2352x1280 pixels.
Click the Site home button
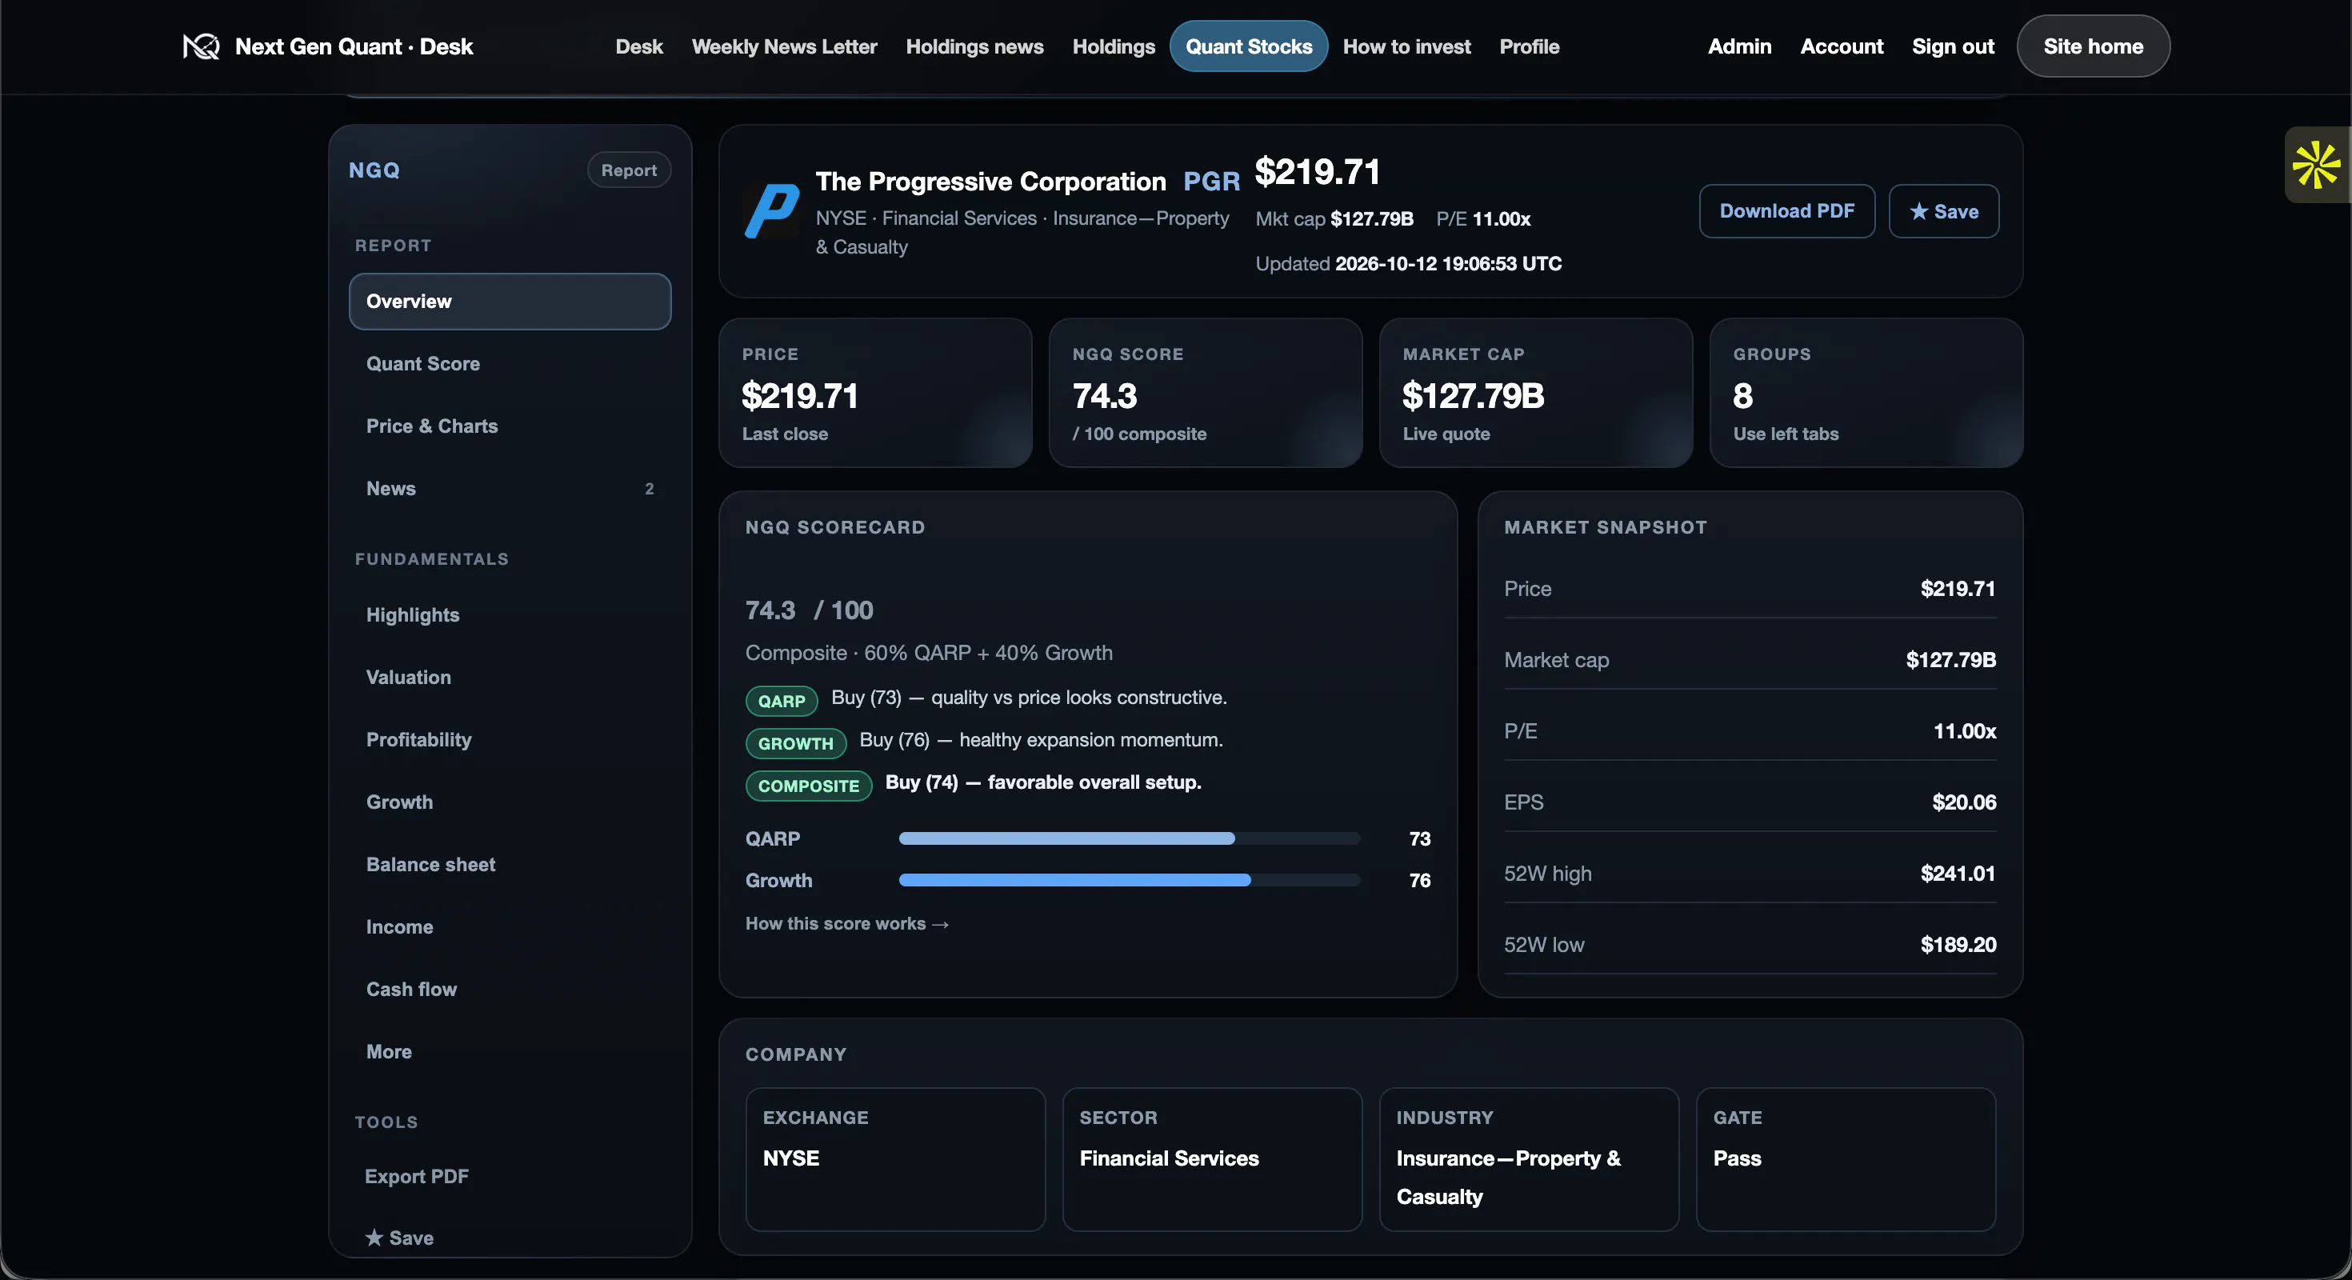click(x=2092, y=46)
